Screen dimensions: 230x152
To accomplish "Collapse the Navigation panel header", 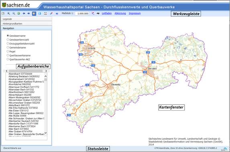I will tap(26, 28).
